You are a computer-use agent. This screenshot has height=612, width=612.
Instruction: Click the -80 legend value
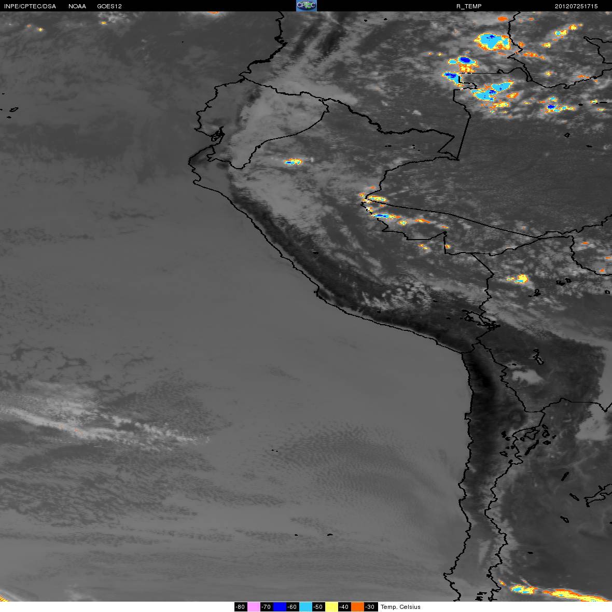point(241,607)
